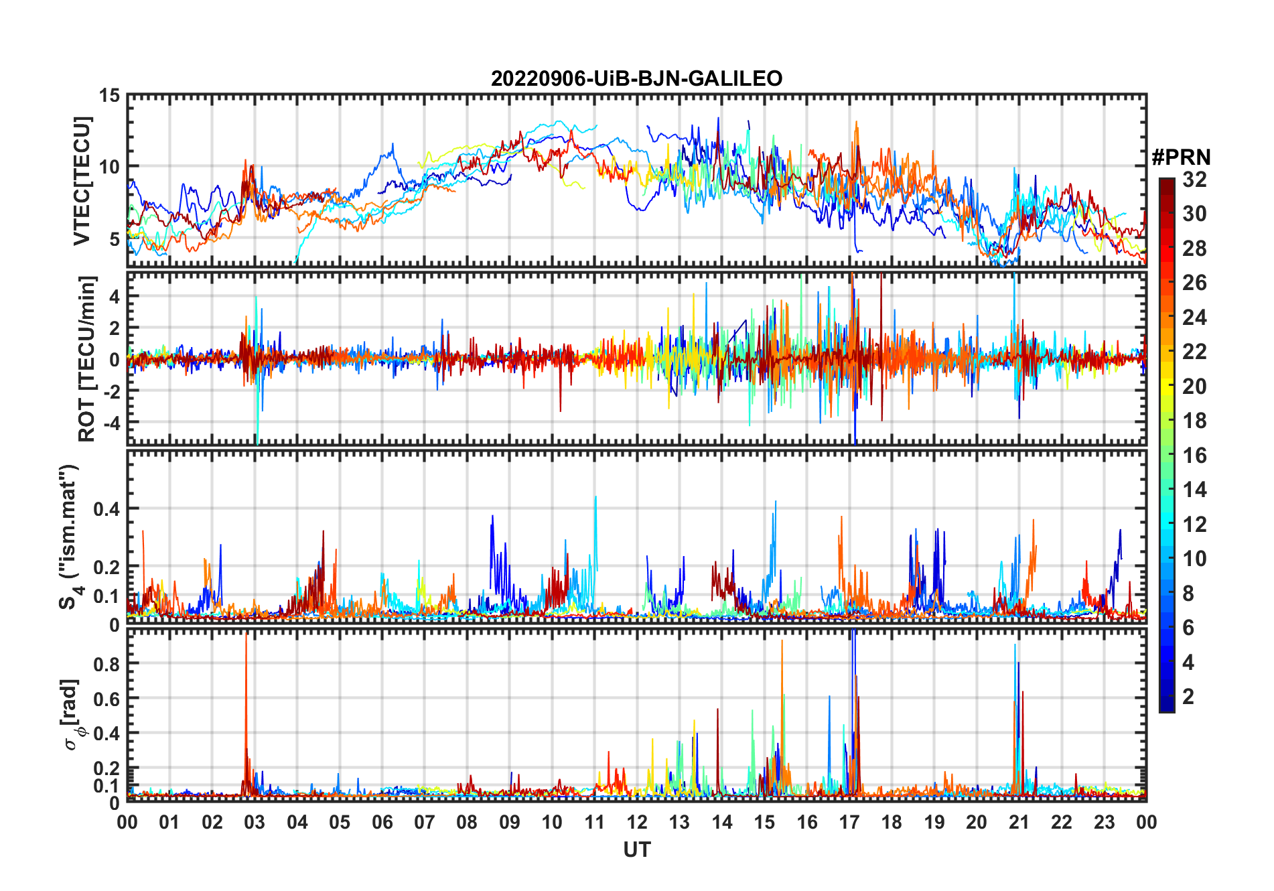
Task: Click x-axis tick label 18
Action: pyautogui.click(x=892, y=823)
